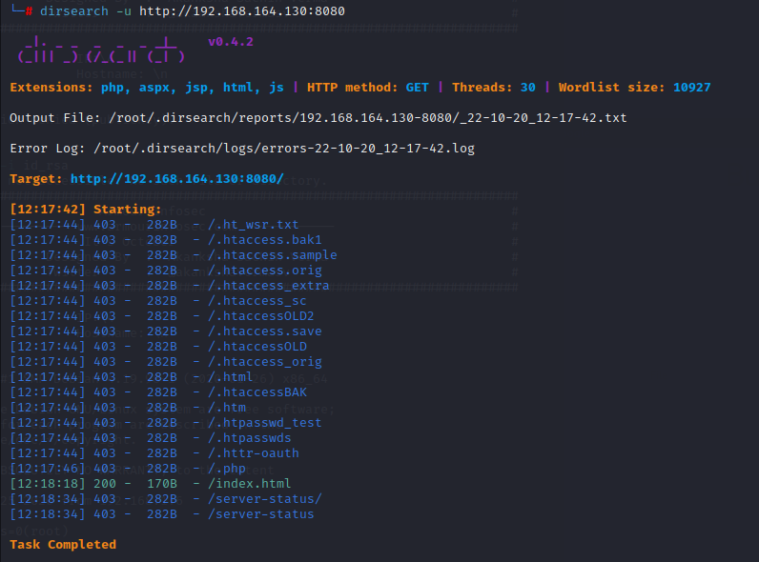Screen dimensions: 759x562
Task: Click the Output File report path
Action: click(367, 117)
